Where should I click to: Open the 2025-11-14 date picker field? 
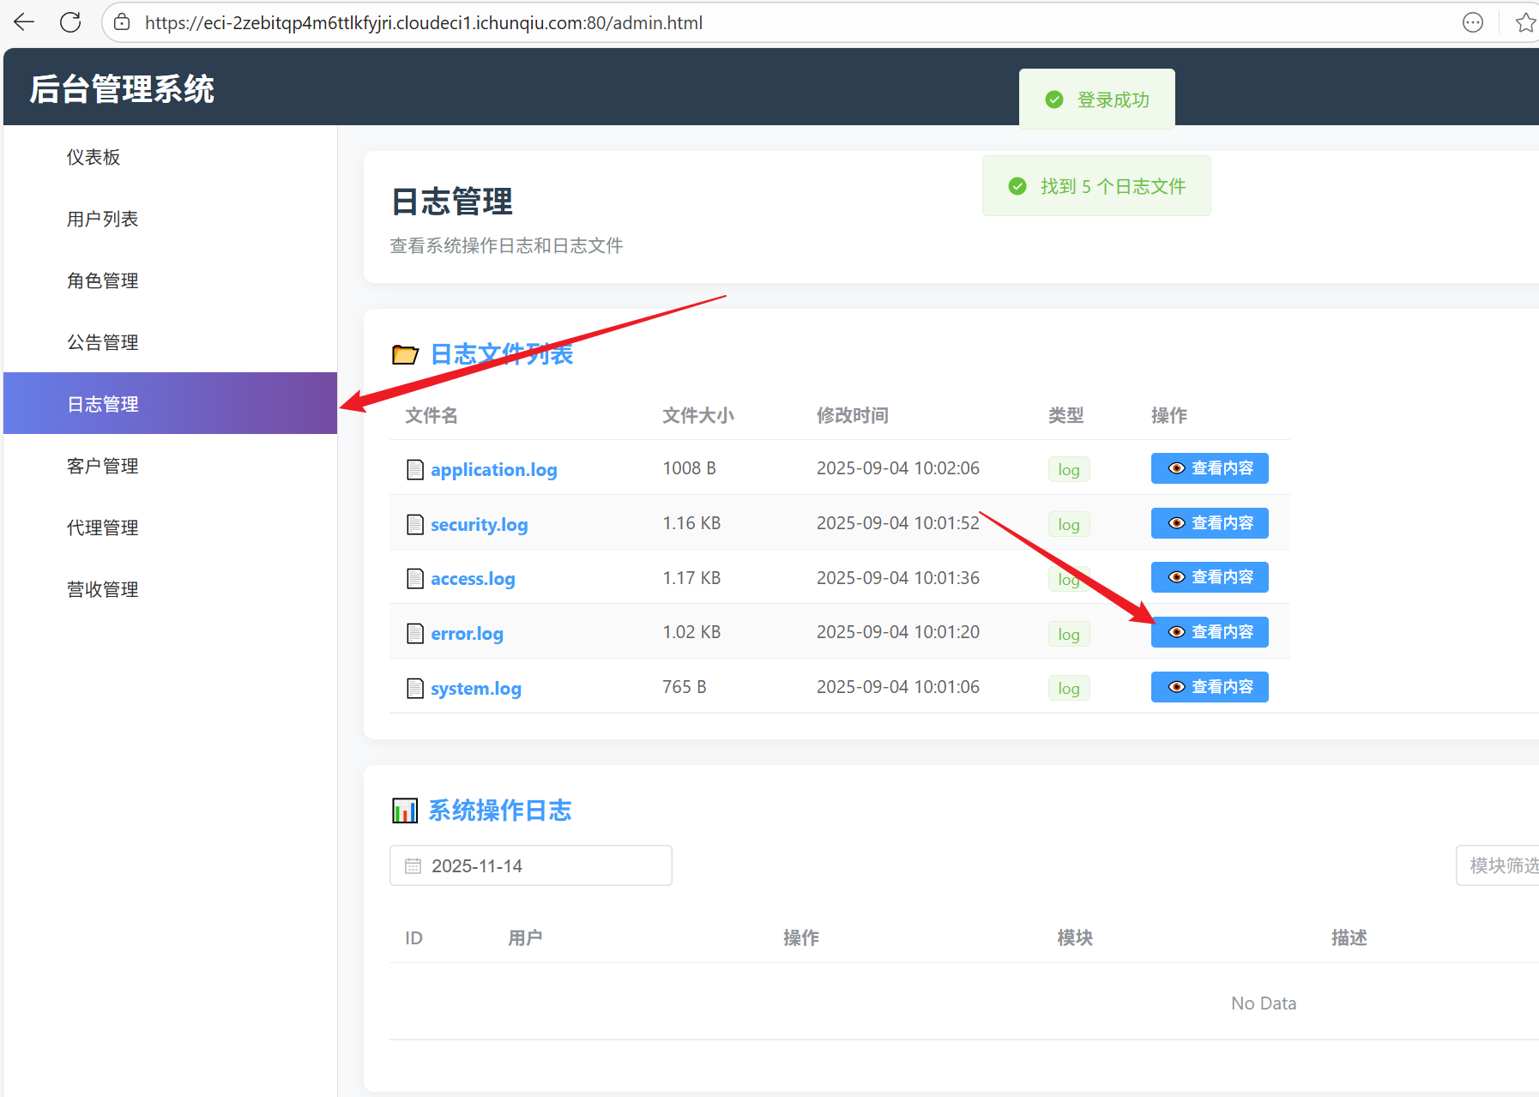(x=530, y=865)
